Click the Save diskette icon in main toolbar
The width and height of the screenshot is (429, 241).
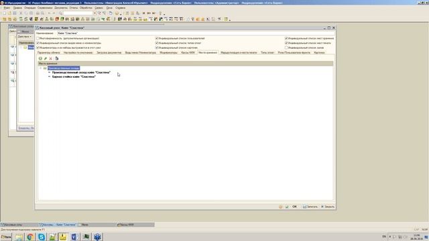click(x=15, y=13)
